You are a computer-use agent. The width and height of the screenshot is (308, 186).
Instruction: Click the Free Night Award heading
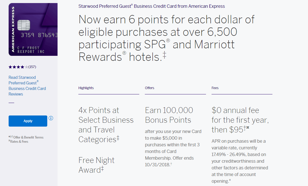96,165
